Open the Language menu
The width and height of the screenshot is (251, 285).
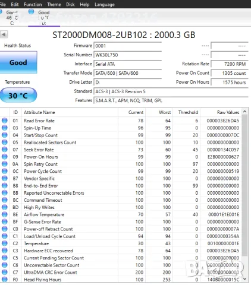[105, 4]
